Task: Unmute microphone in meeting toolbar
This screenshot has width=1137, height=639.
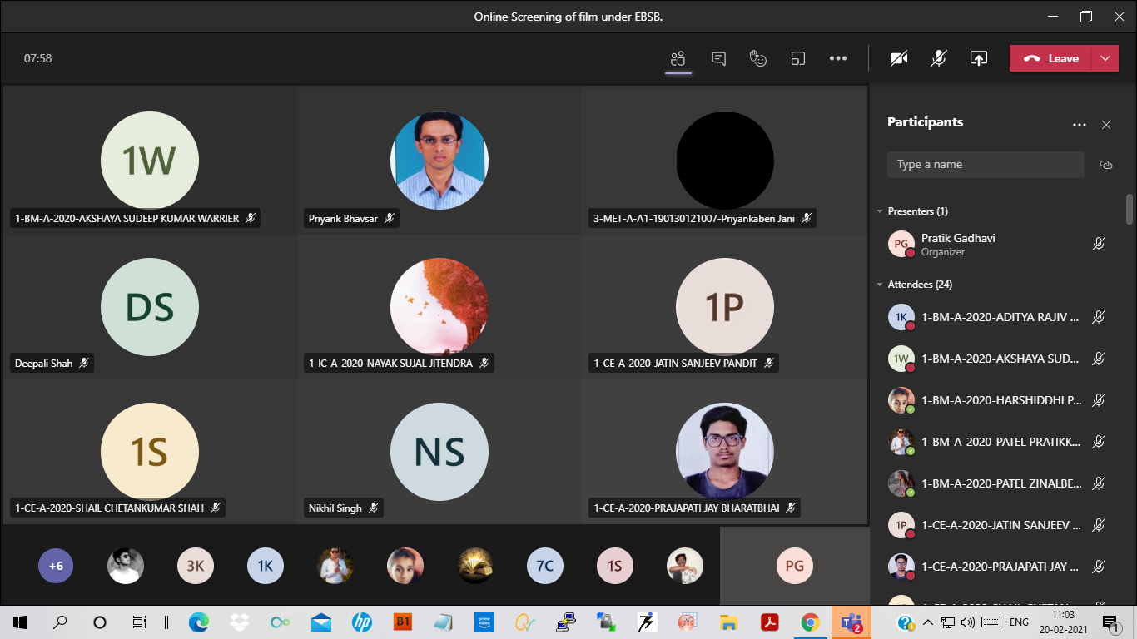Action: tap(939, 58)
